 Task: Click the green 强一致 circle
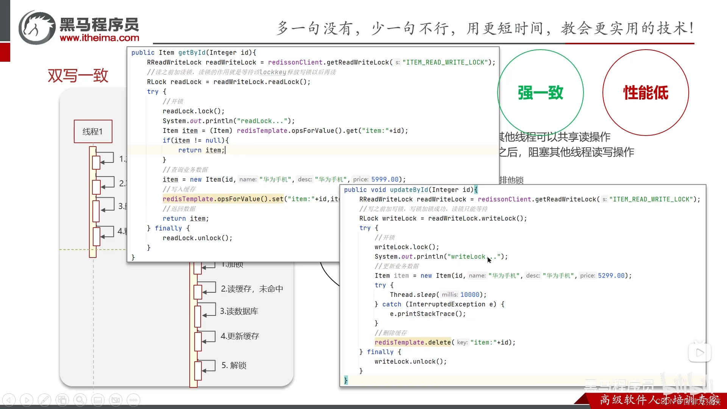coord(540,93)
